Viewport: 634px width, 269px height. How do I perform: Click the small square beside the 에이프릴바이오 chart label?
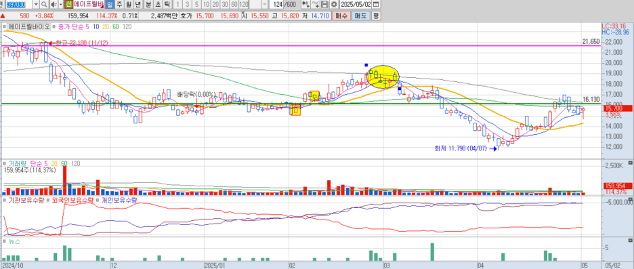click(x=5, y=26)
